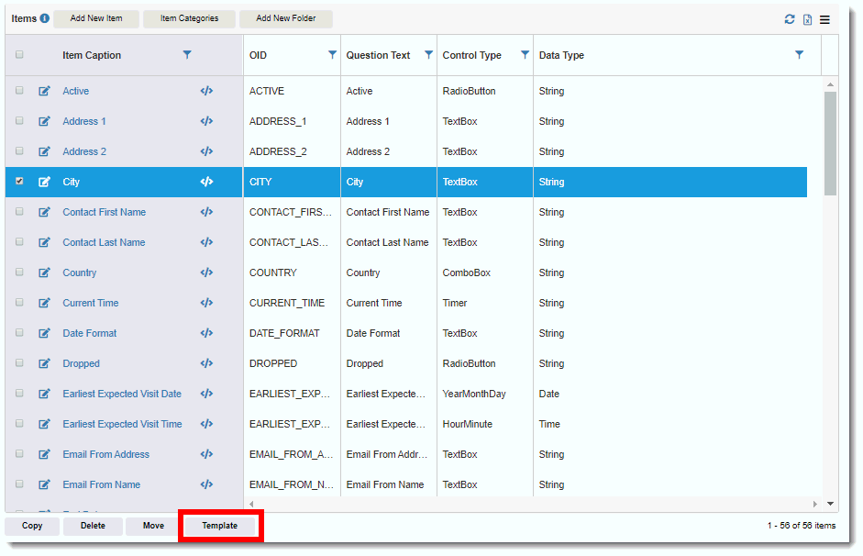This screenshot has width=863, height=556.
Task: Open the grid hamburger menu
Action: click(824, 19)
